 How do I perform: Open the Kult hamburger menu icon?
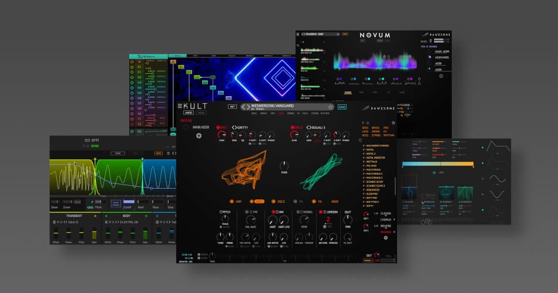point(181,106)
